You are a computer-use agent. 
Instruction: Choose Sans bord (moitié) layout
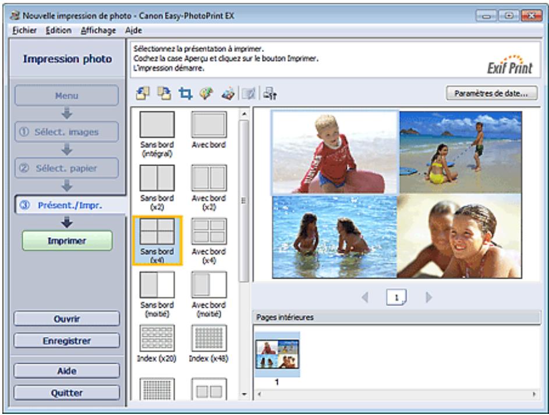pos(157,294)
